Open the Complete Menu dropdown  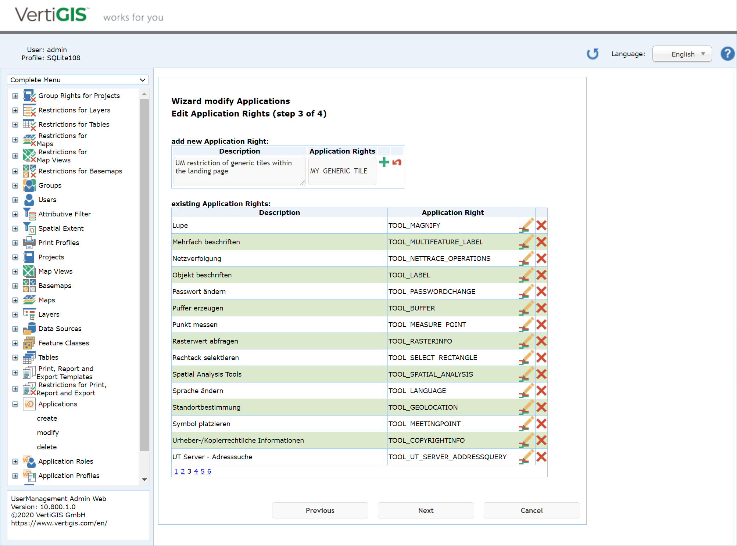[78, 80]
